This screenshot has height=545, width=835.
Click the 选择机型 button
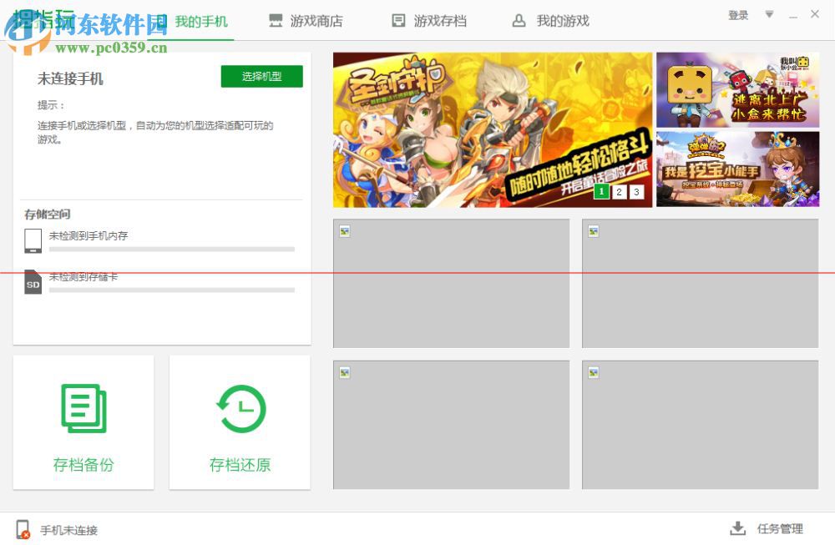(261, 76)
